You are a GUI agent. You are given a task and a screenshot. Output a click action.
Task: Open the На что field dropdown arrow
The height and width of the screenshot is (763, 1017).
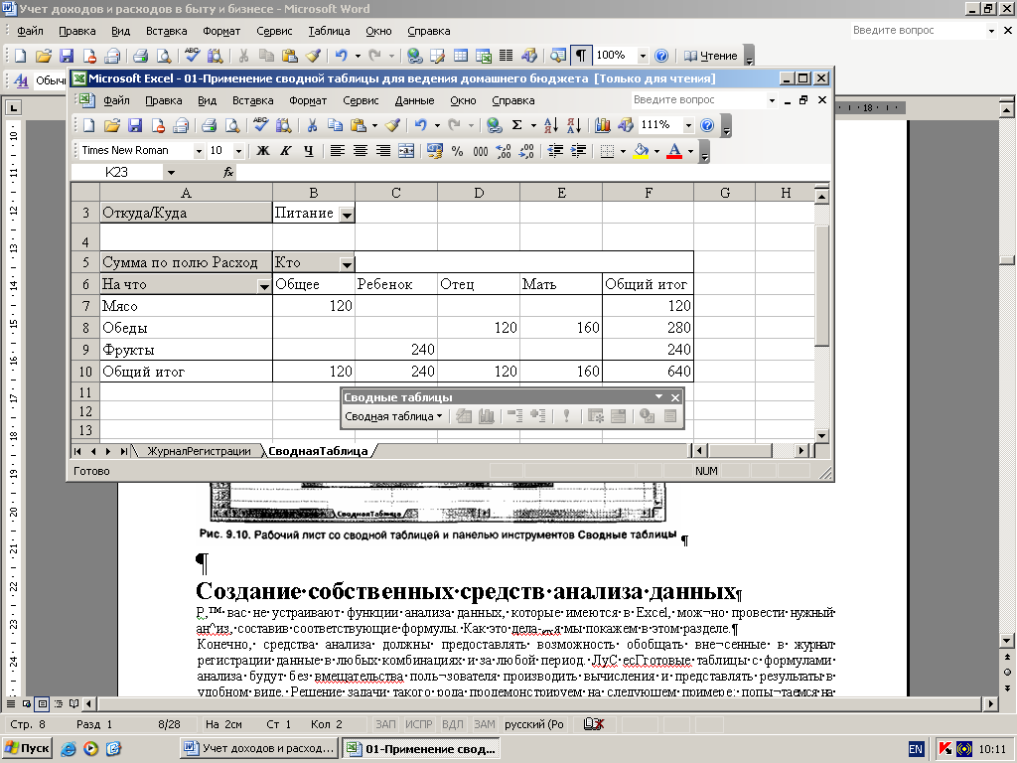click(264, 286)
